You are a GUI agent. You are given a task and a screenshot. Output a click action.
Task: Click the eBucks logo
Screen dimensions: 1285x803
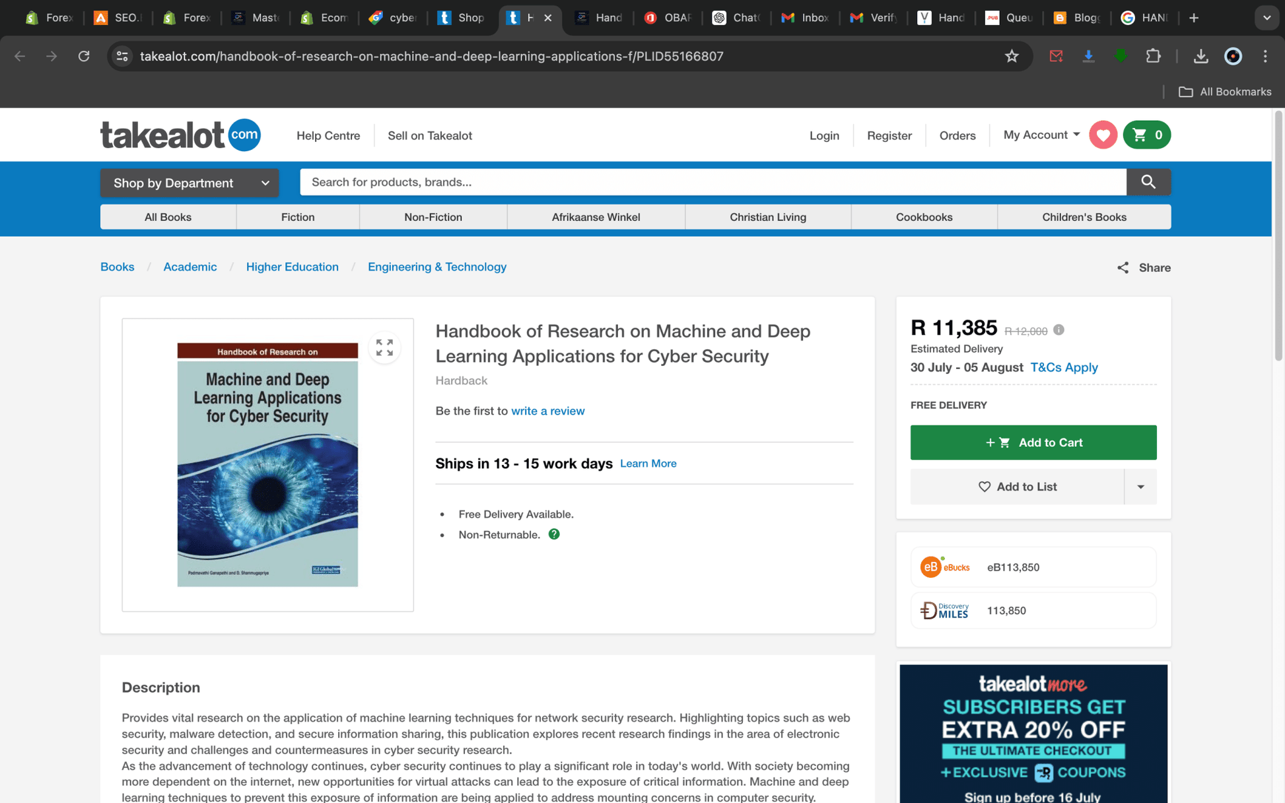pos(945,567)
